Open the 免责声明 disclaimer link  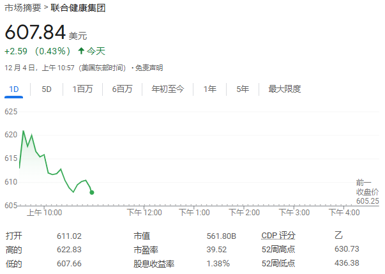(x=149, y=68)
